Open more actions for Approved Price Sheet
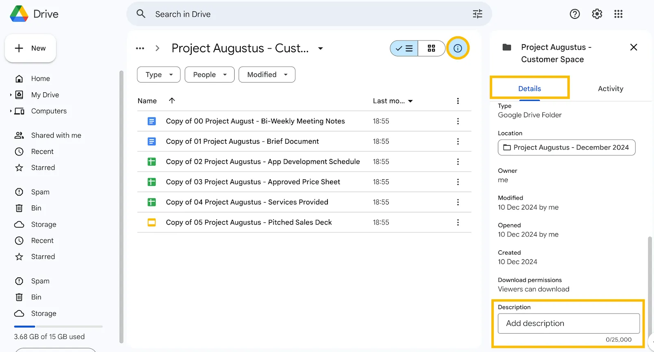654x352 pixels. point(458,182)
